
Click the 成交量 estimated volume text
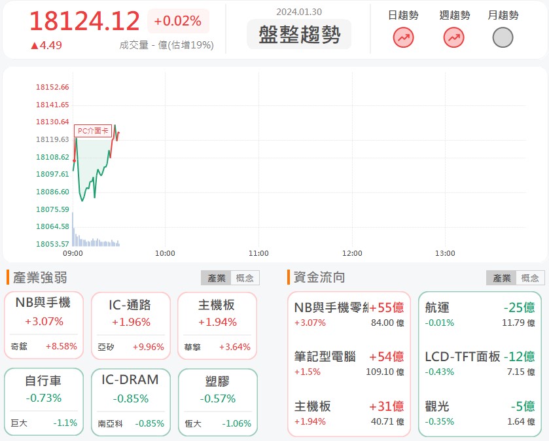pyautogui.click(x=166, y=45)
